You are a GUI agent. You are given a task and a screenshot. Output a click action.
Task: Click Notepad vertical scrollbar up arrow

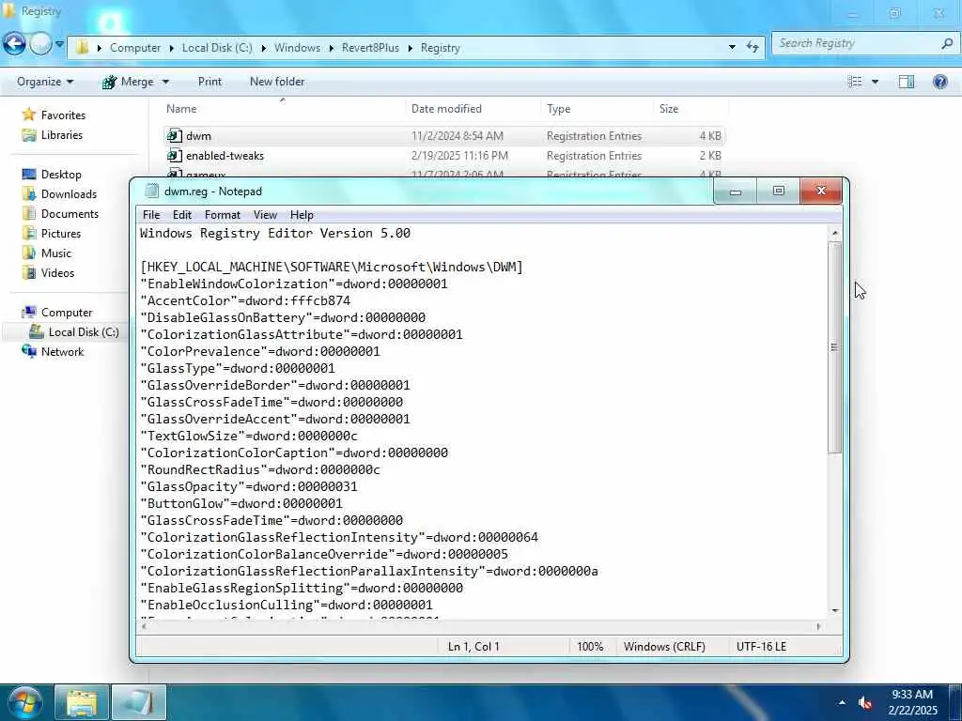[x=834, y=233]
